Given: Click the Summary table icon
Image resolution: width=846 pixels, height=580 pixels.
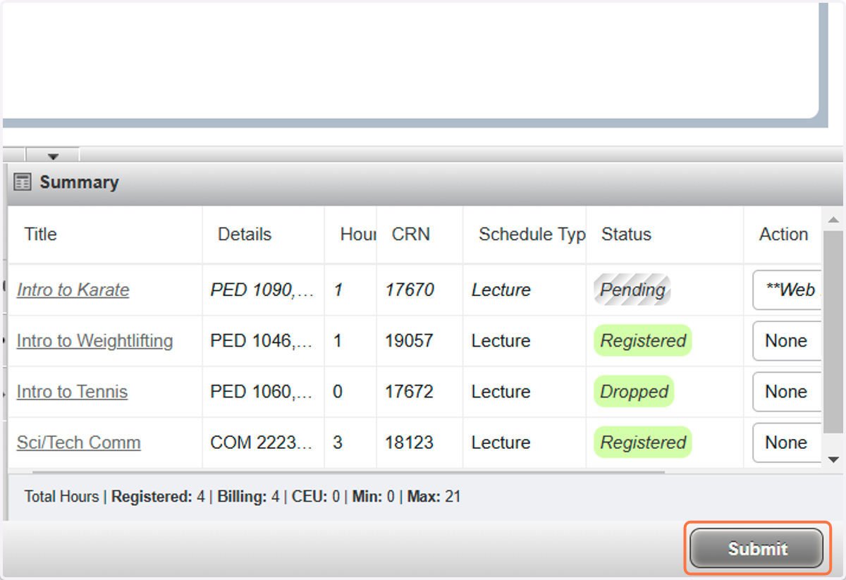Looking at the screenshot, I should 23,183.
